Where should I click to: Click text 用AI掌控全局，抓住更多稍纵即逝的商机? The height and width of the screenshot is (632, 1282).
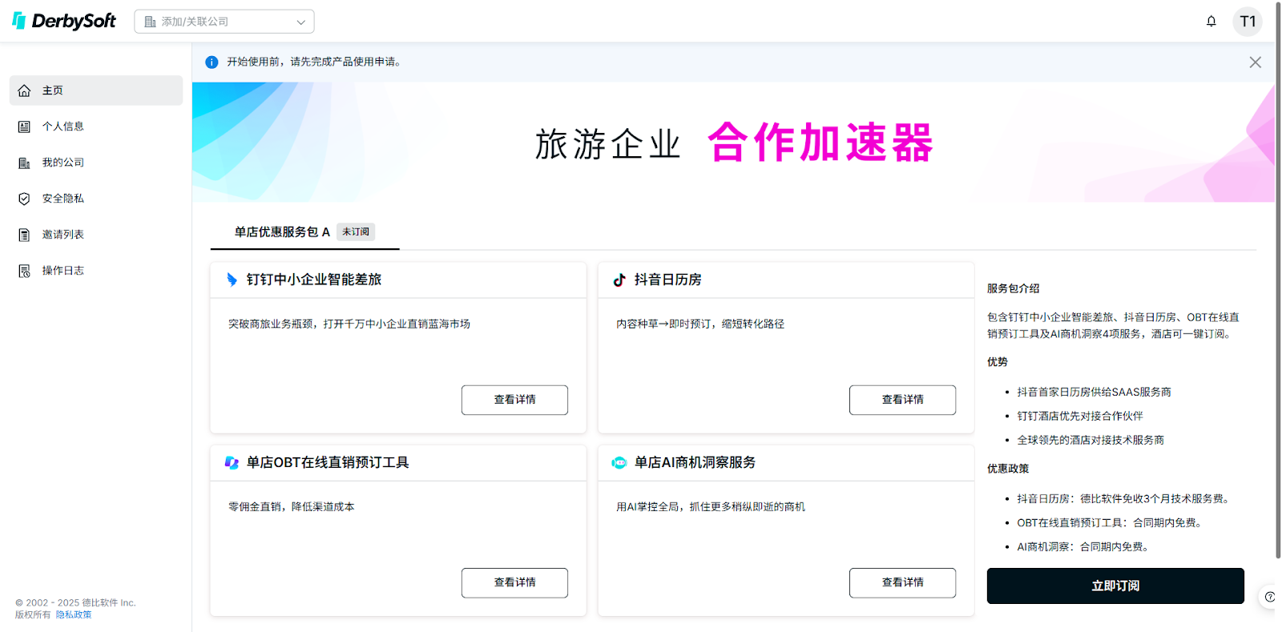pyautogui.click(x=711, y=506)
